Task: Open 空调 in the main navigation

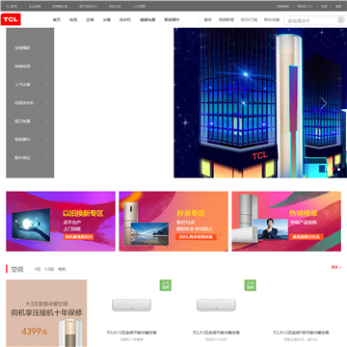Action: tap(90, 19)
